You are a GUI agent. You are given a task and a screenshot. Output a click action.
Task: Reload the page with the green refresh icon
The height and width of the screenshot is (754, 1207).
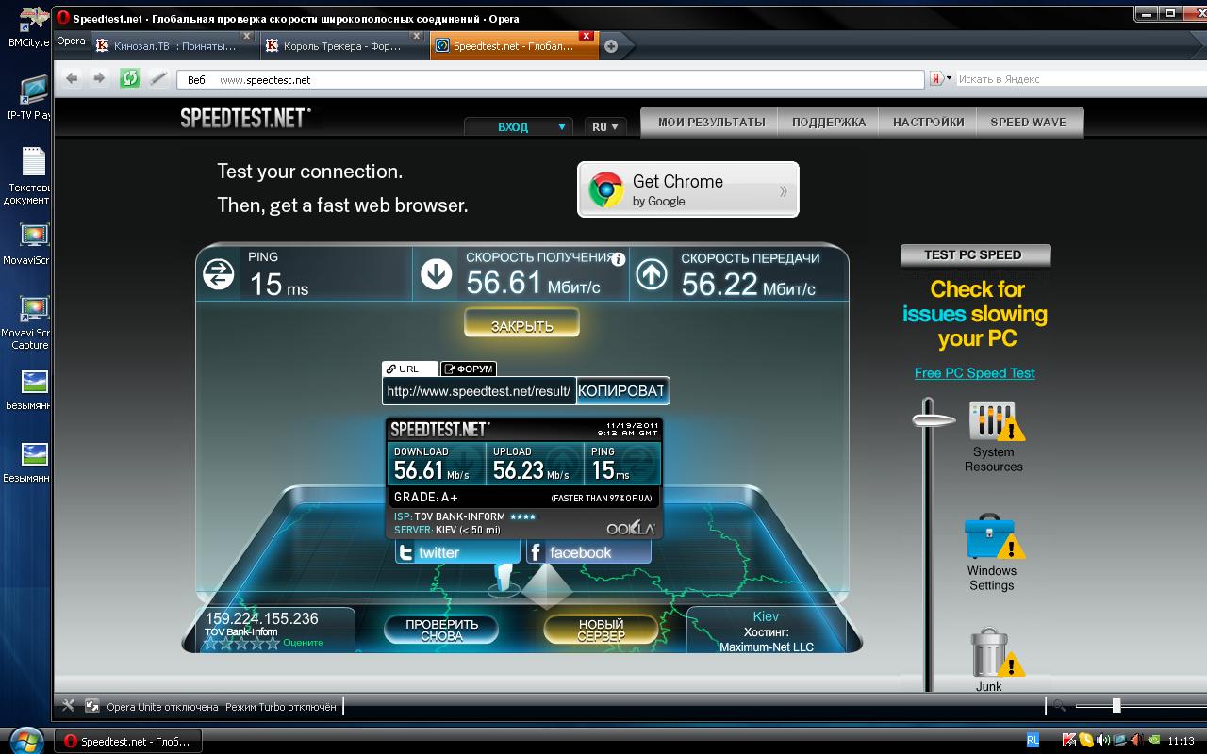(x=130, y=79)
